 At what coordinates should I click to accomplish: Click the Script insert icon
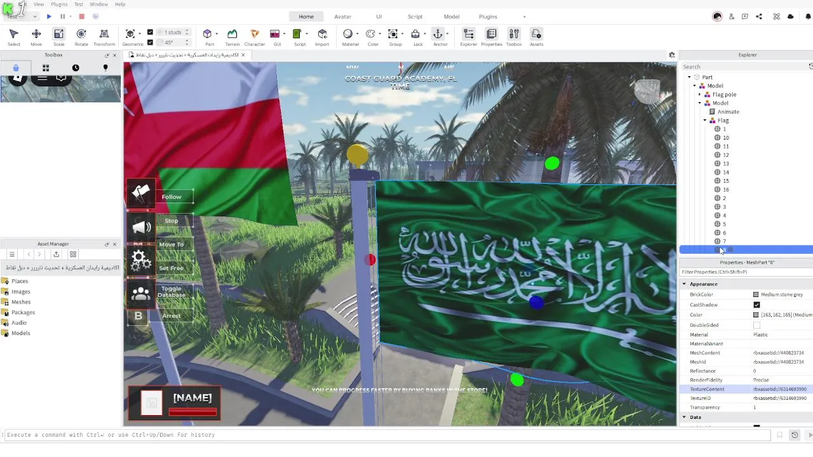[297, 34]
